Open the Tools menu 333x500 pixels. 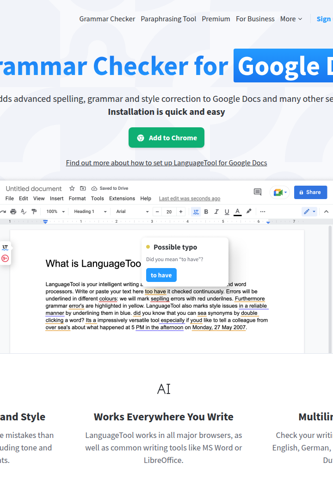coord(97,198)
